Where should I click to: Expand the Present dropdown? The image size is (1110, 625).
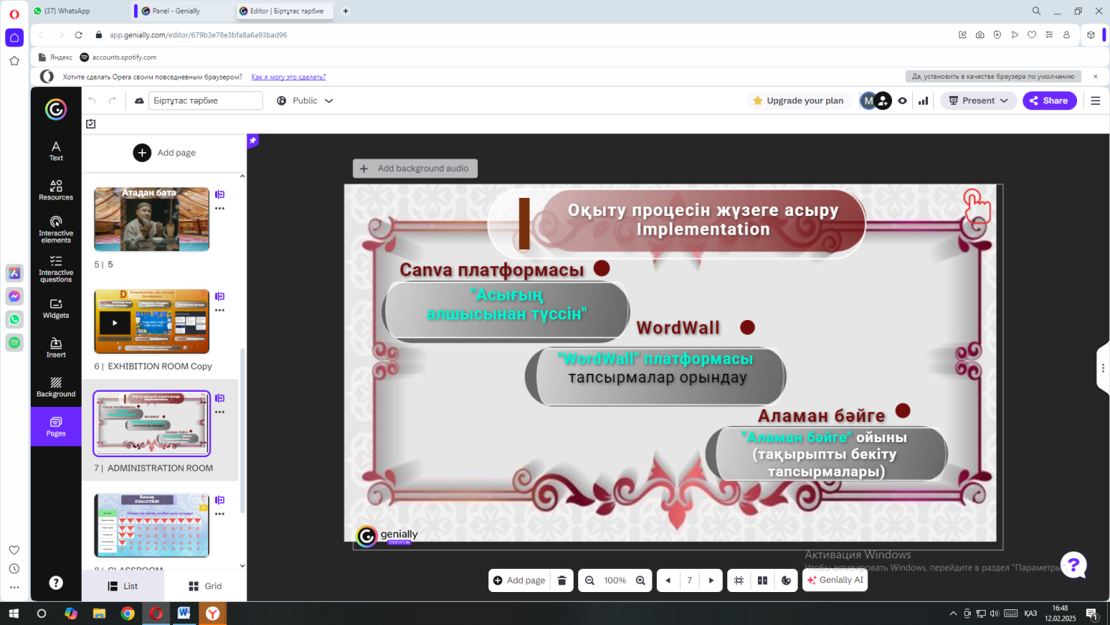pos(978,100)
